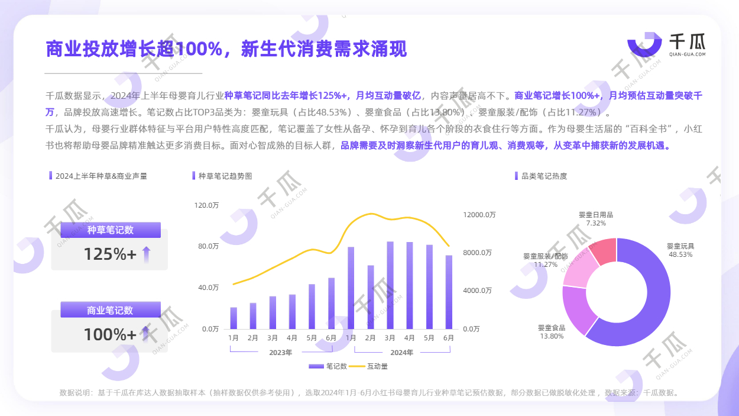Click the 4000.0万 axis label
The image size is (739, 416).
[478, 291]
